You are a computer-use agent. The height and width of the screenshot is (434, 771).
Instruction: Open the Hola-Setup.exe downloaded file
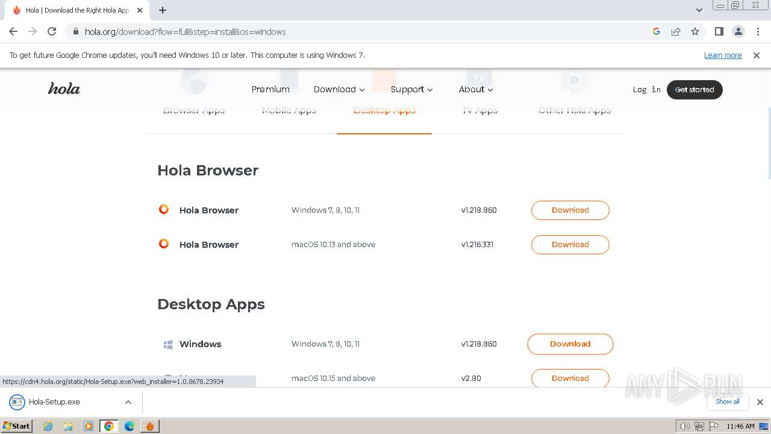click(54, 402)
